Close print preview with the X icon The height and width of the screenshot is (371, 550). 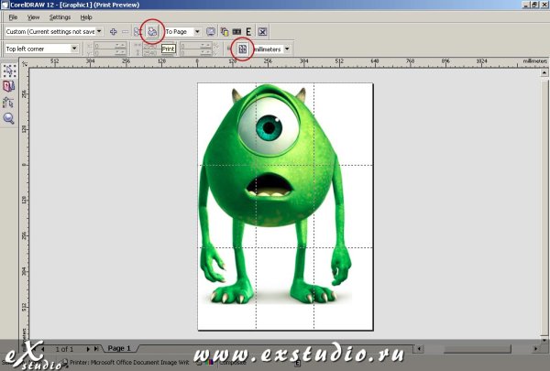262,32
